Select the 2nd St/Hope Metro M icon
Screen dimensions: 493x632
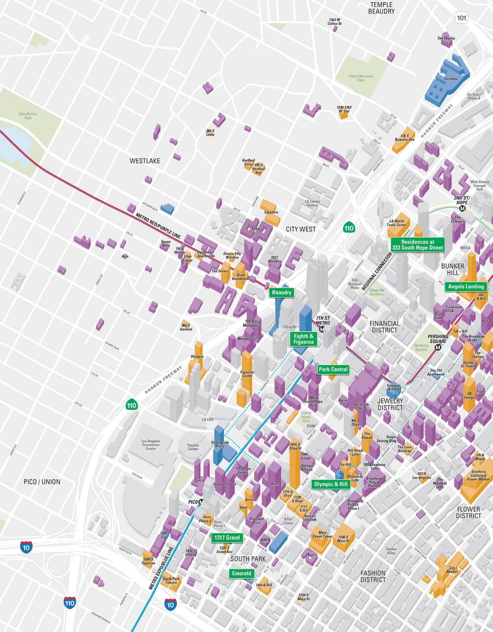(462, 208)
